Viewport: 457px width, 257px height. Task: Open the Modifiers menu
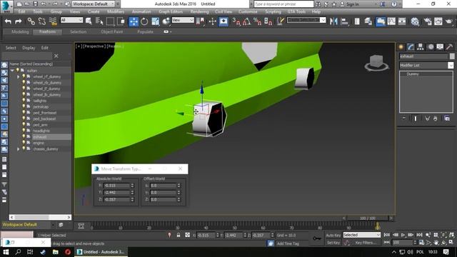116,11
